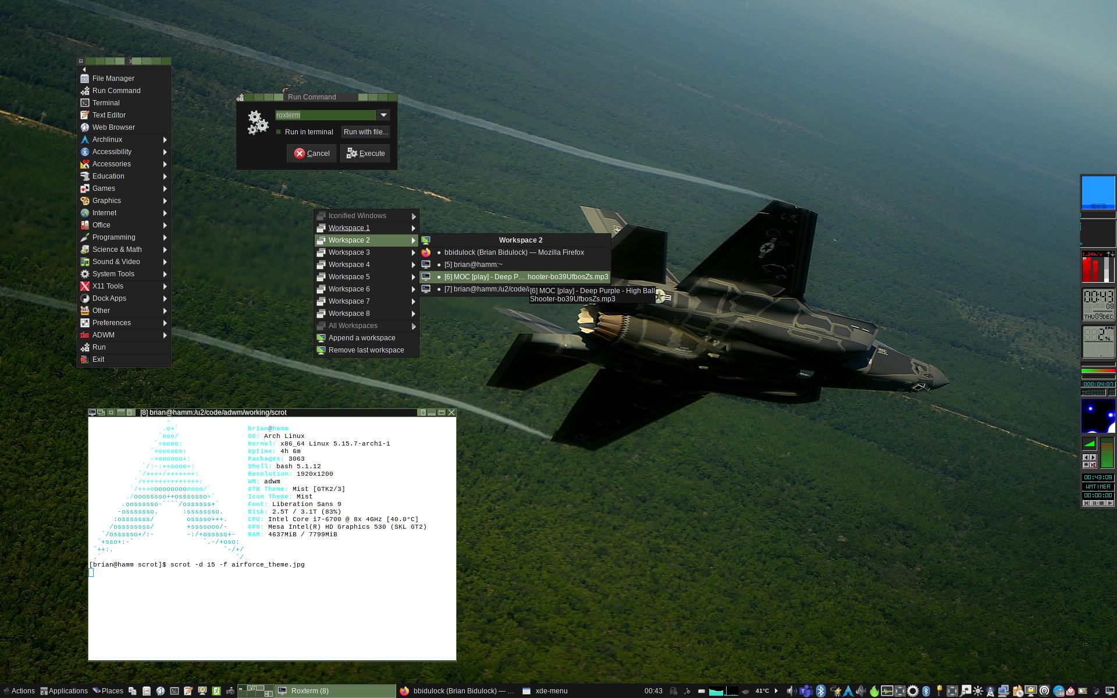Image resolution: width=1117 pixels, height=698 pixels.
Task: Click Remove last workspace
Action: click(367, 350)
